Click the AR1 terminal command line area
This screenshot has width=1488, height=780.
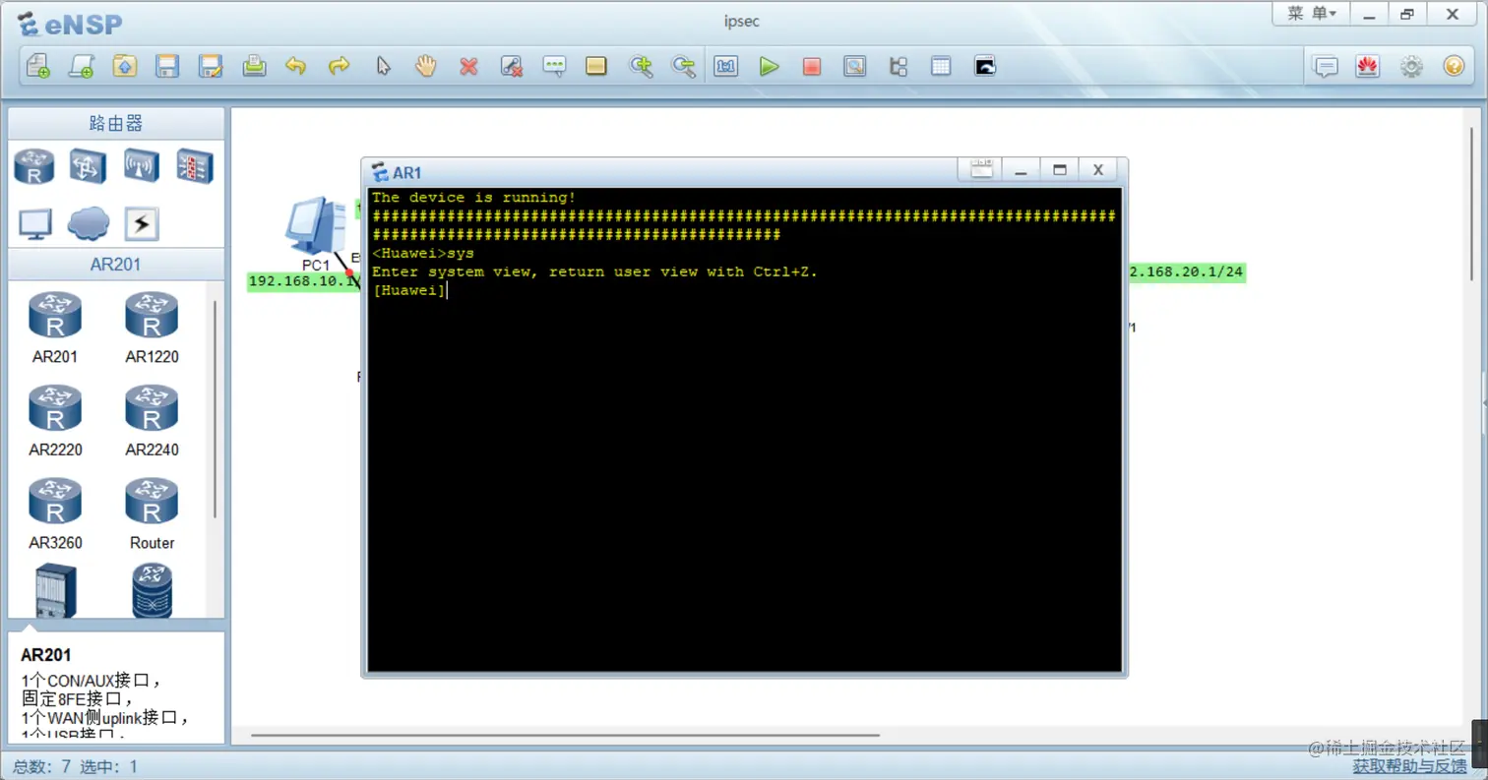pos(745,428)
